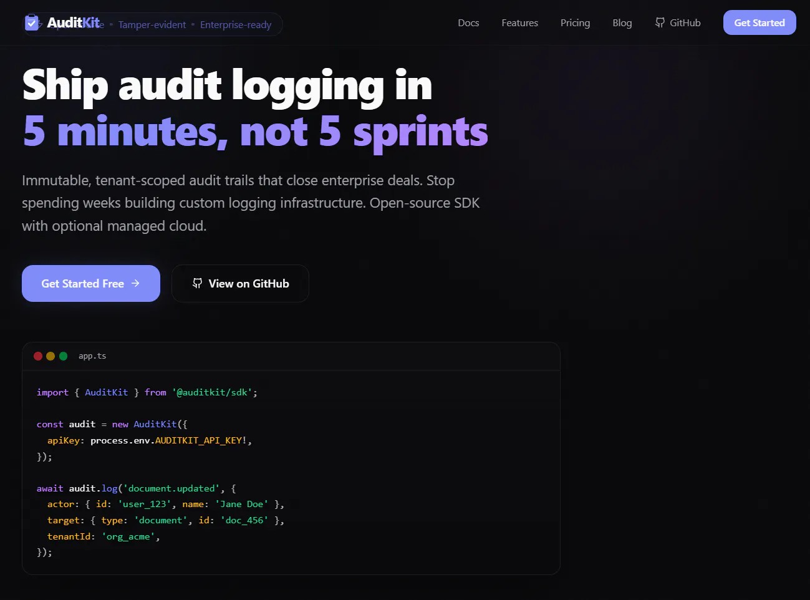Click the 'const audit = new AuditKit' line
This screenshot has height=600, width=810.
[x=112, y=424]
